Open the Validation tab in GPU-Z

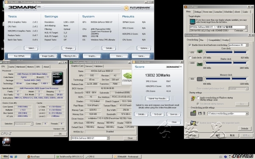(98, 66)
